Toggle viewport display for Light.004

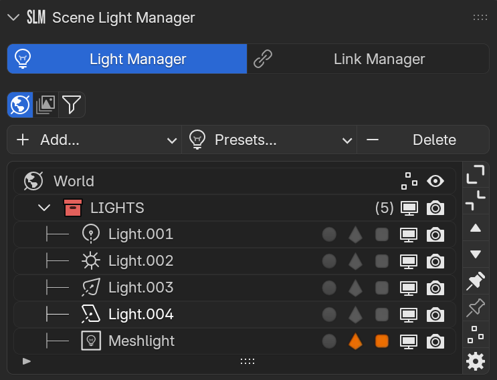pyautogui.click(x=409, y=315)
